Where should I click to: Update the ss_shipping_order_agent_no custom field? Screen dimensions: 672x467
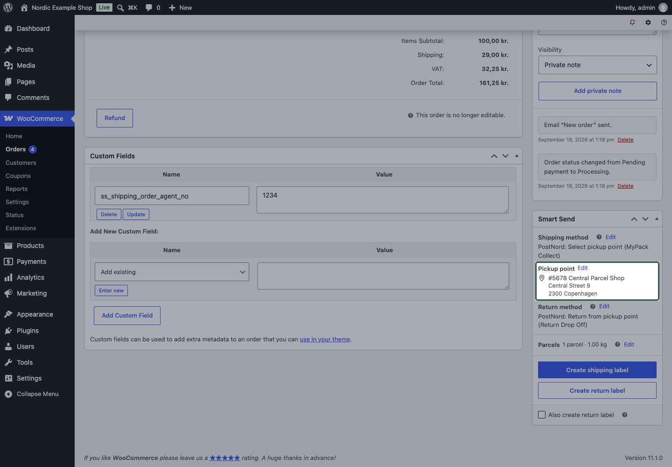[136, 214]
